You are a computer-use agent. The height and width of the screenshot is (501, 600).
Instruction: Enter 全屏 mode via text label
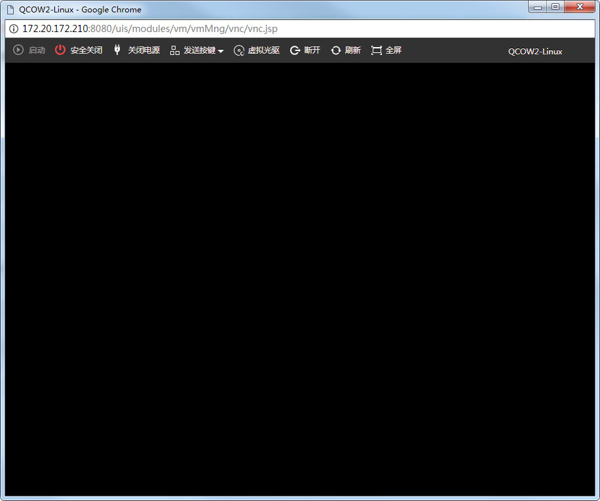point(394,50)
